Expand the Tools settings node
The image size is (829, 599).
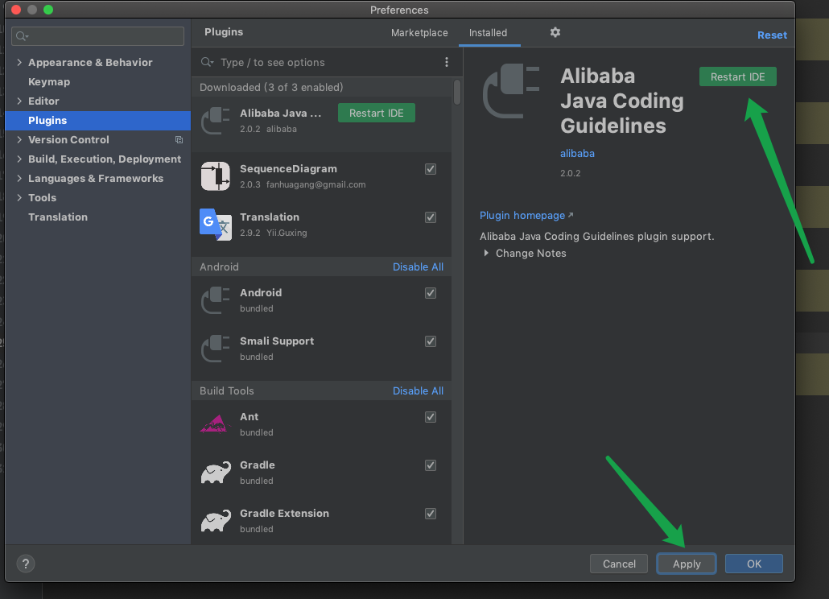pos(19,198)
